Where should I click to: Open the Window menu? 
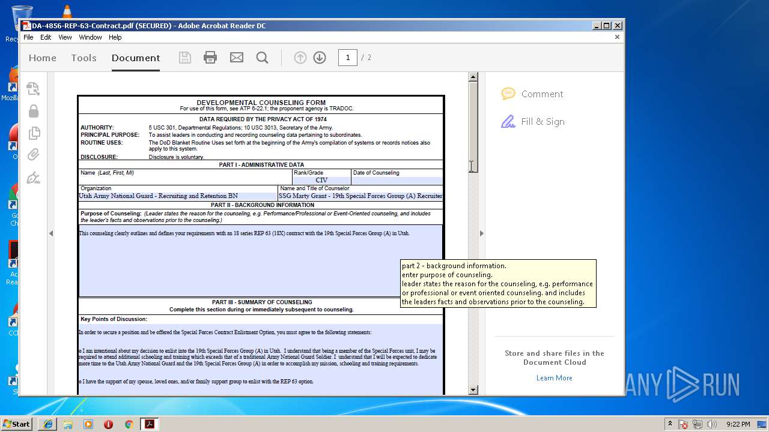[90, 37]
